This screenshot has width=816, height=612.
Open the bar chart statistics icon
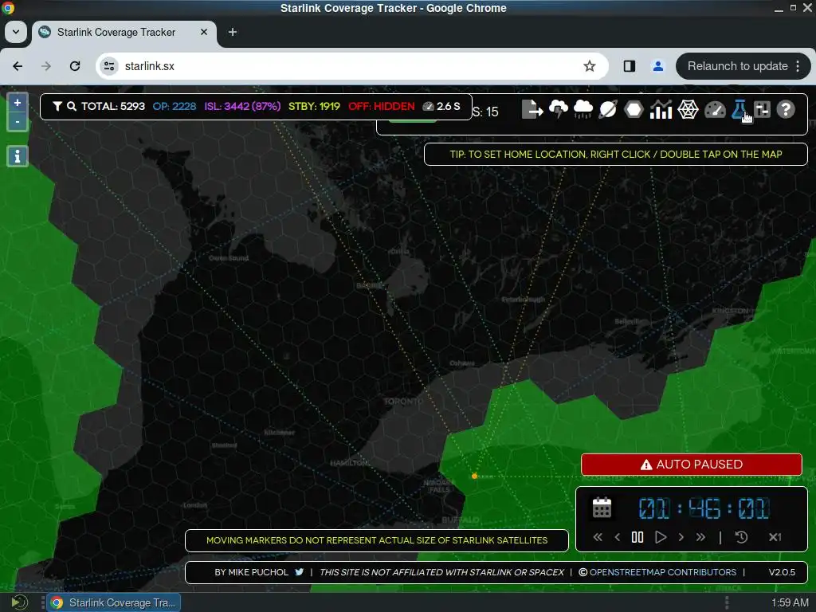(661, 109)
